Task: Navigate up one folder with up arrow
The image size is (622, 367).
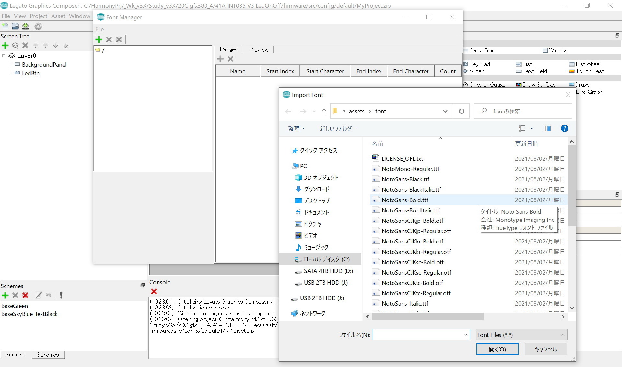Action: 324,112
